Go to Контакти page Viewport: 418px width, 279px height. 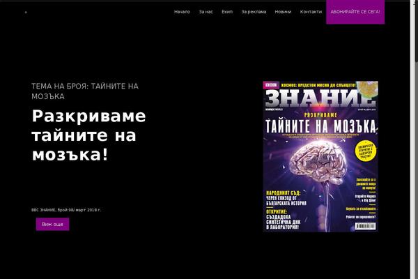pos(311,12)
